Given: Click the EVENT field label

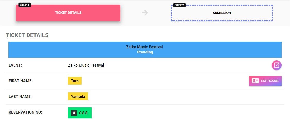Looking at the screenshot, I should pyautogui.click(x=15, y=65).
